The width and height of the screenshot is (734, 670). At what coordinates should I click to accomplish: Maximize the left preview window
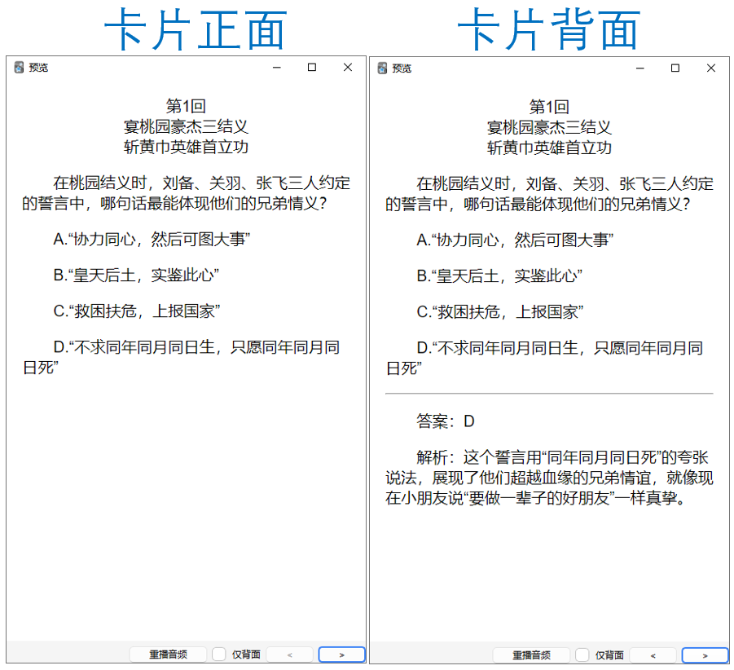pyautogui.click(x=312, y=68)
